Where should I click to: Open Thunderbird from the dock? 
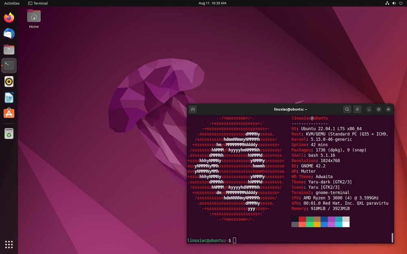click(x=9, y=34)
